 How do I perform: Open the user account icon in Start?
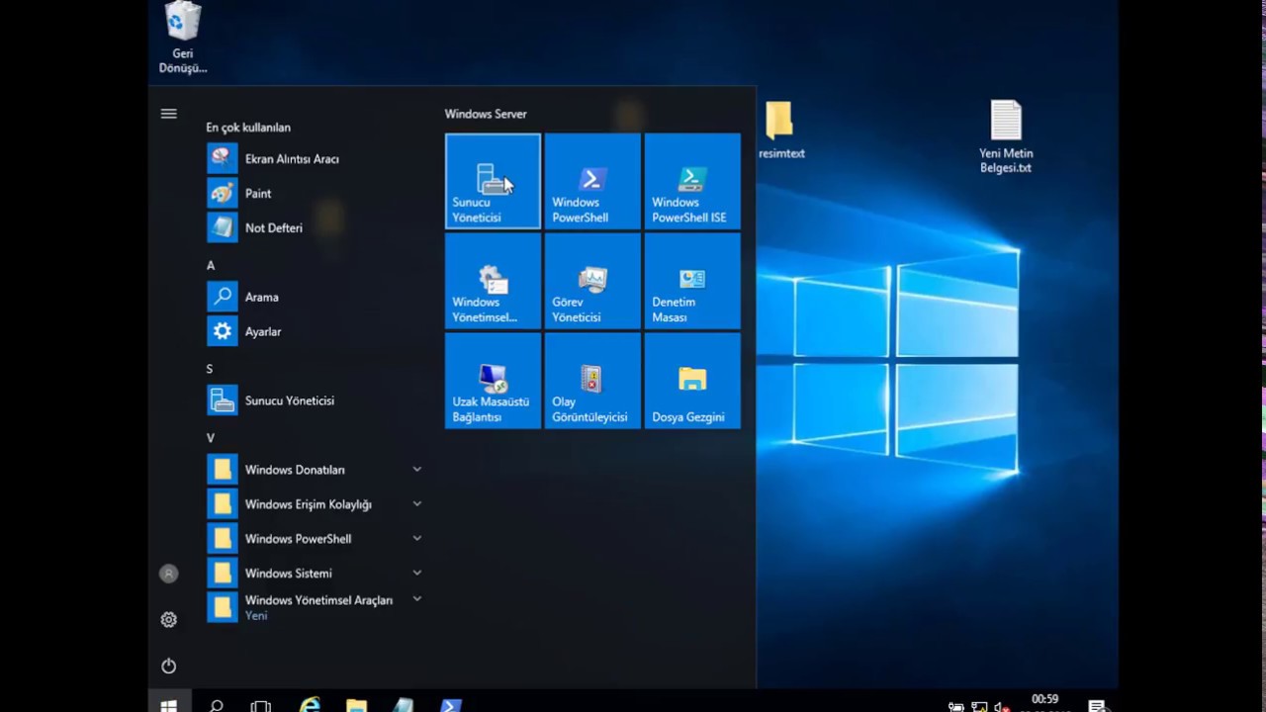[169, 574]
